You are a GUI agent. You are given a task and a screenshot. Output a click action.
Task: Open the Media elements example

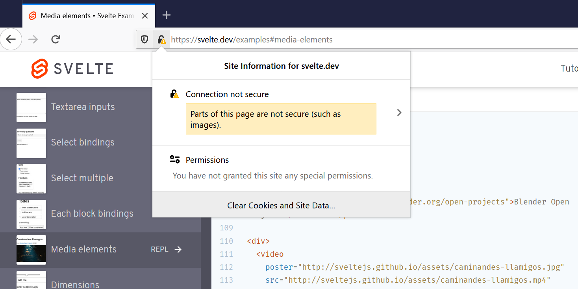pyautogui.click(x=84, y=249)
